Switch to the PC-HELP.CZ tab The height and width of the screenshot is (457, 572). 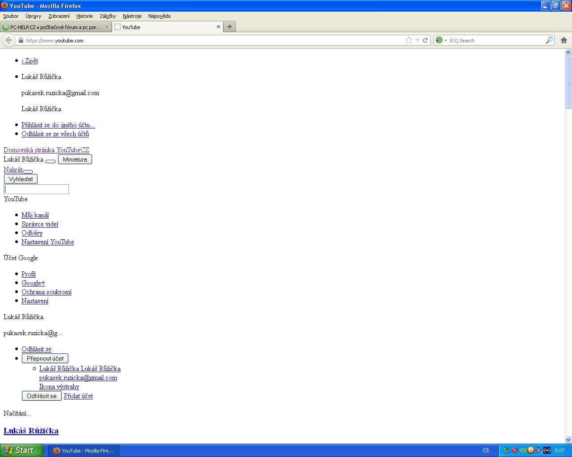pyautogui.click(x=55, y=27)
